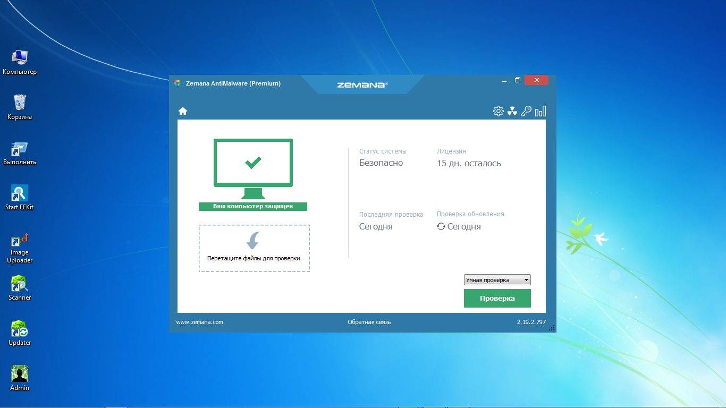726x408 pixels.
Task: Click the update refresh icon beside Сегодня
Action: [441, 226]
